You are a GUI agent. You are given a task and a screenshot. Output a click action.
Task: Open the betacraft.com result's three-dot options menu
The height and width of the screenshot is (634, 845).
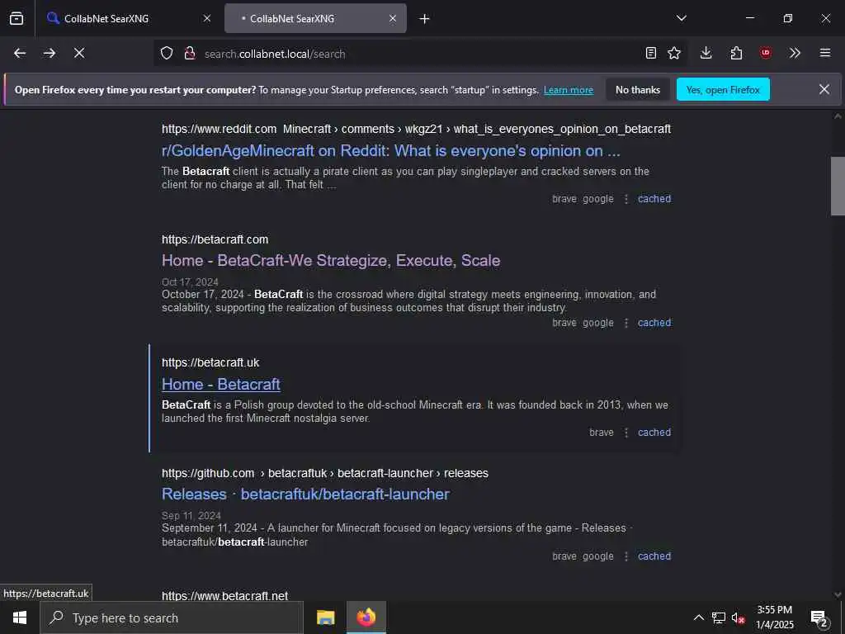(x=626, y=323)
